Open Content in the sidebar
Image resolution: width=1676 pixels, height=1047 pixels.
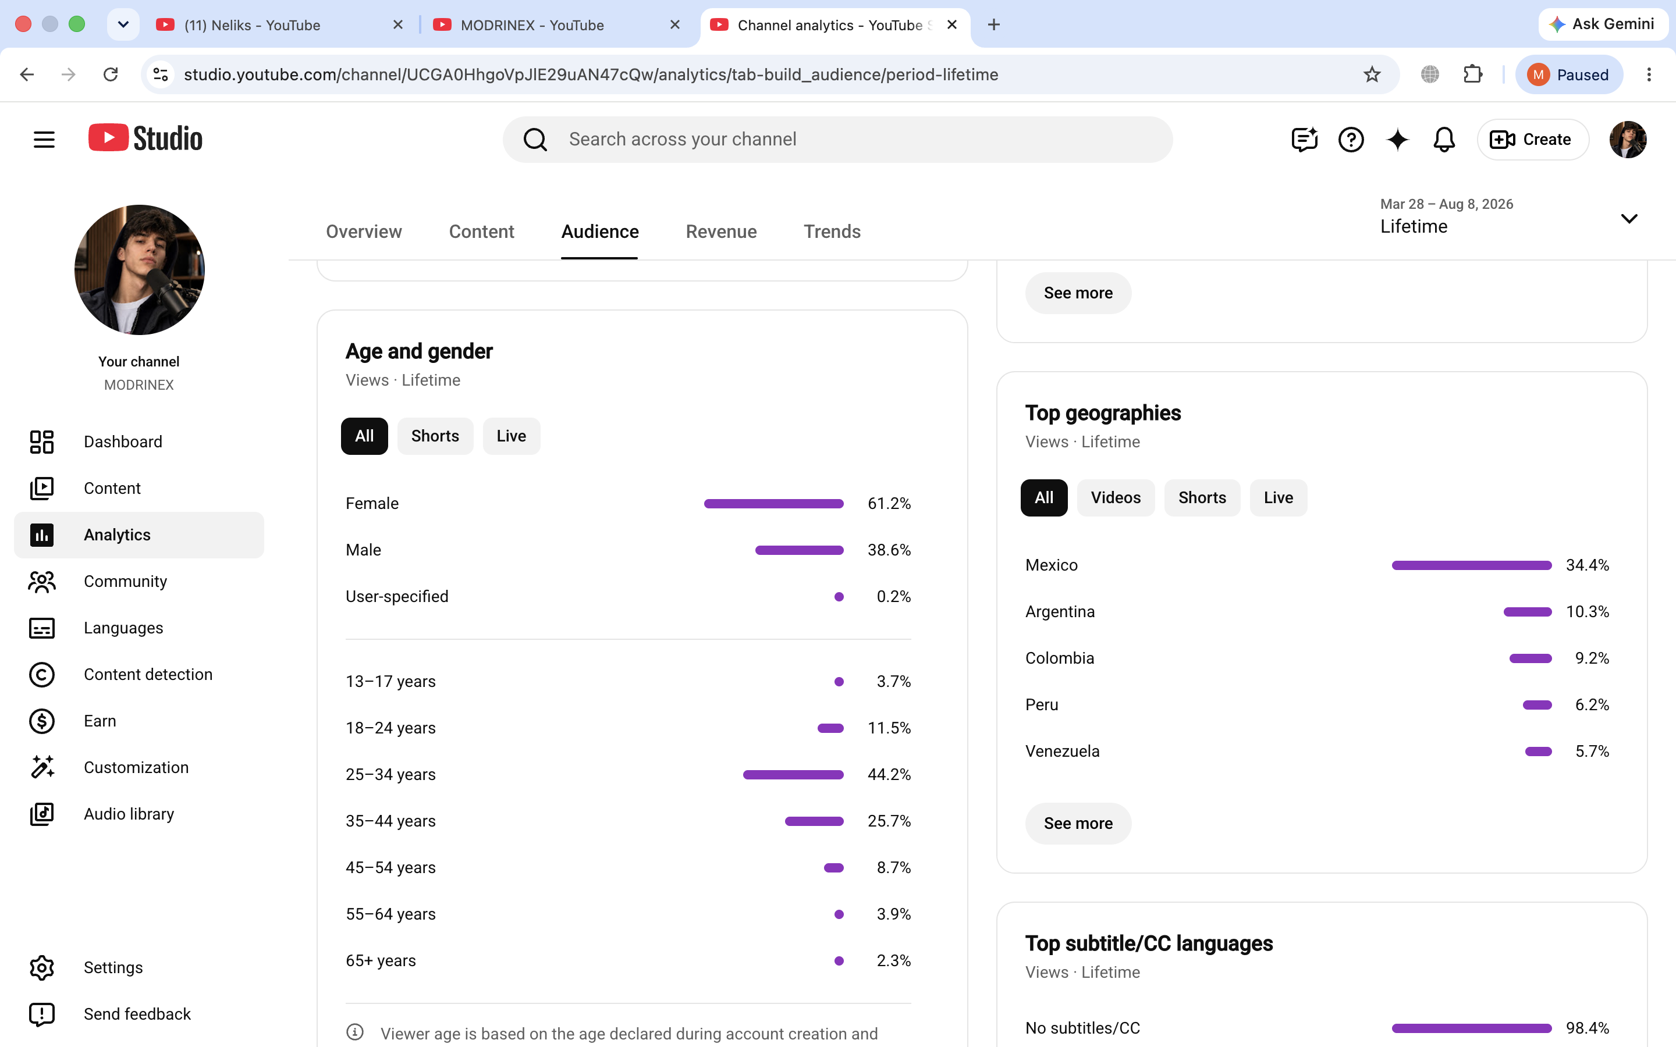(x=139, y=488)
